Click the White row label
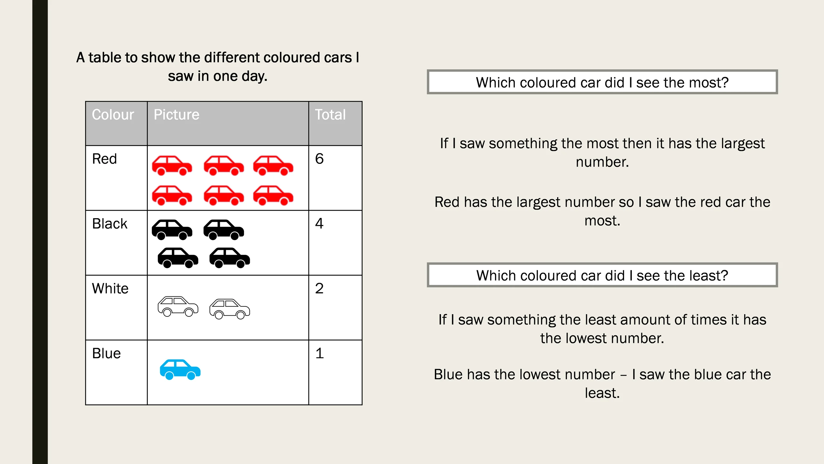Viewport: 824px width, 464px height. click(110, 288)
